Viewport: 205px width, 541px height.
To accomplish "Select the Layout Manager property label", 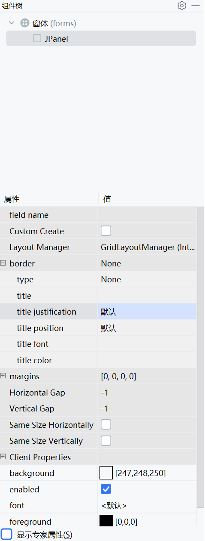I will 39,247.
